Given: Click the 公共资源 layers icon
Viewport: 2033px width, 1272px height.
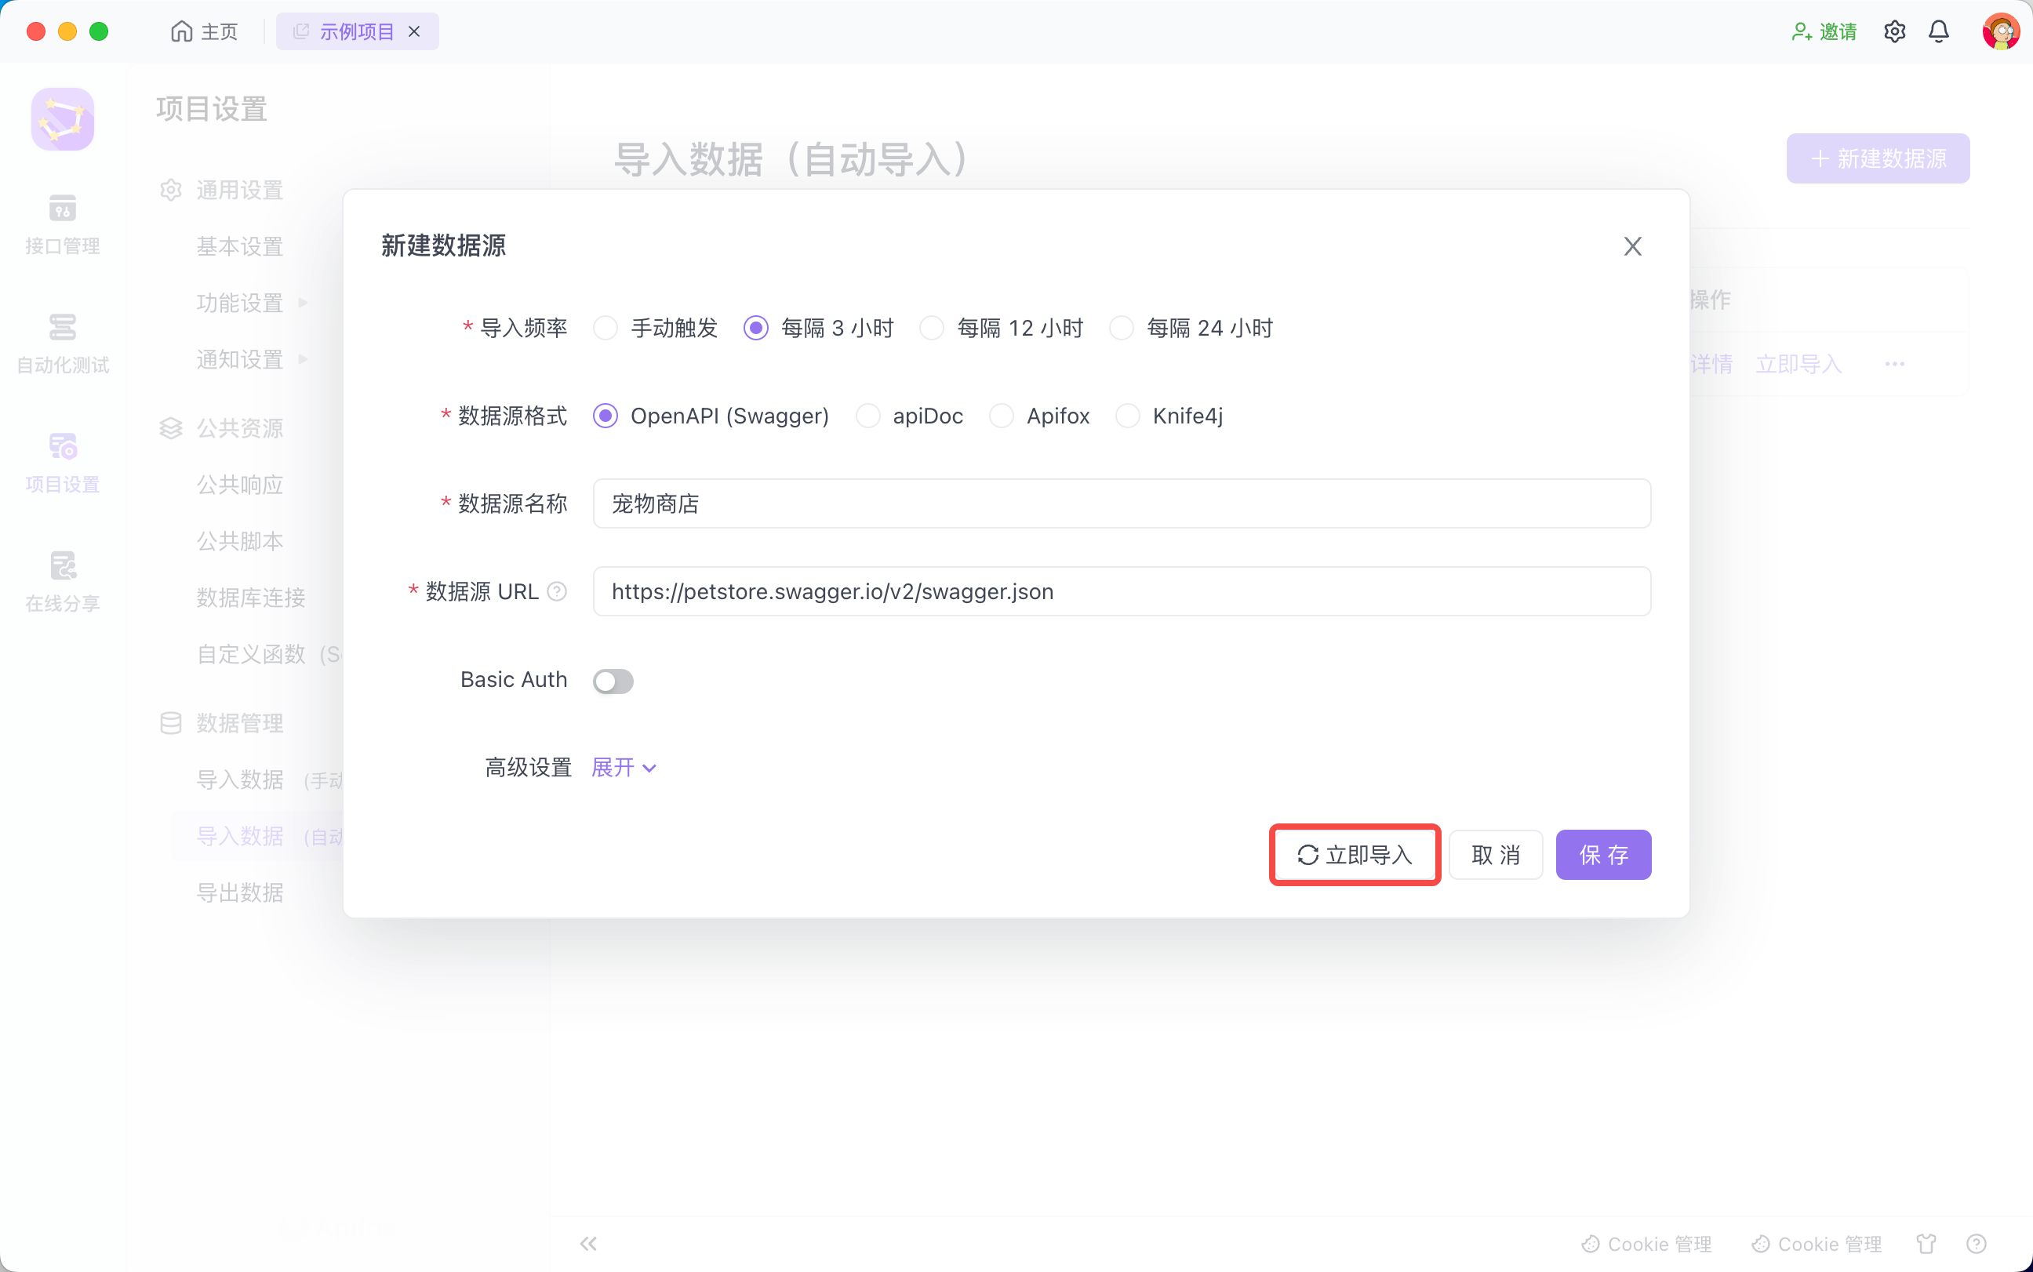Looking at the screenshot, I should (x=171, y=428).
